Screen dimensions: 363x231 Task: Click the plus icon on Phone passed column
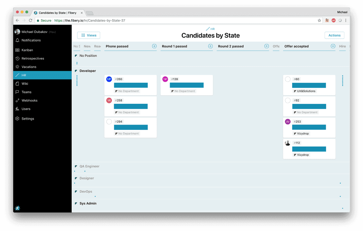pos(154,46)
